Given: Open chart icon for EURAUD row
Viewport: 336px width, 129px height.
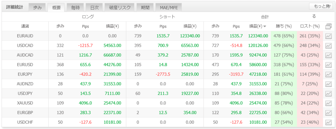Looking at the screenshot, I should tap(328, 36).
